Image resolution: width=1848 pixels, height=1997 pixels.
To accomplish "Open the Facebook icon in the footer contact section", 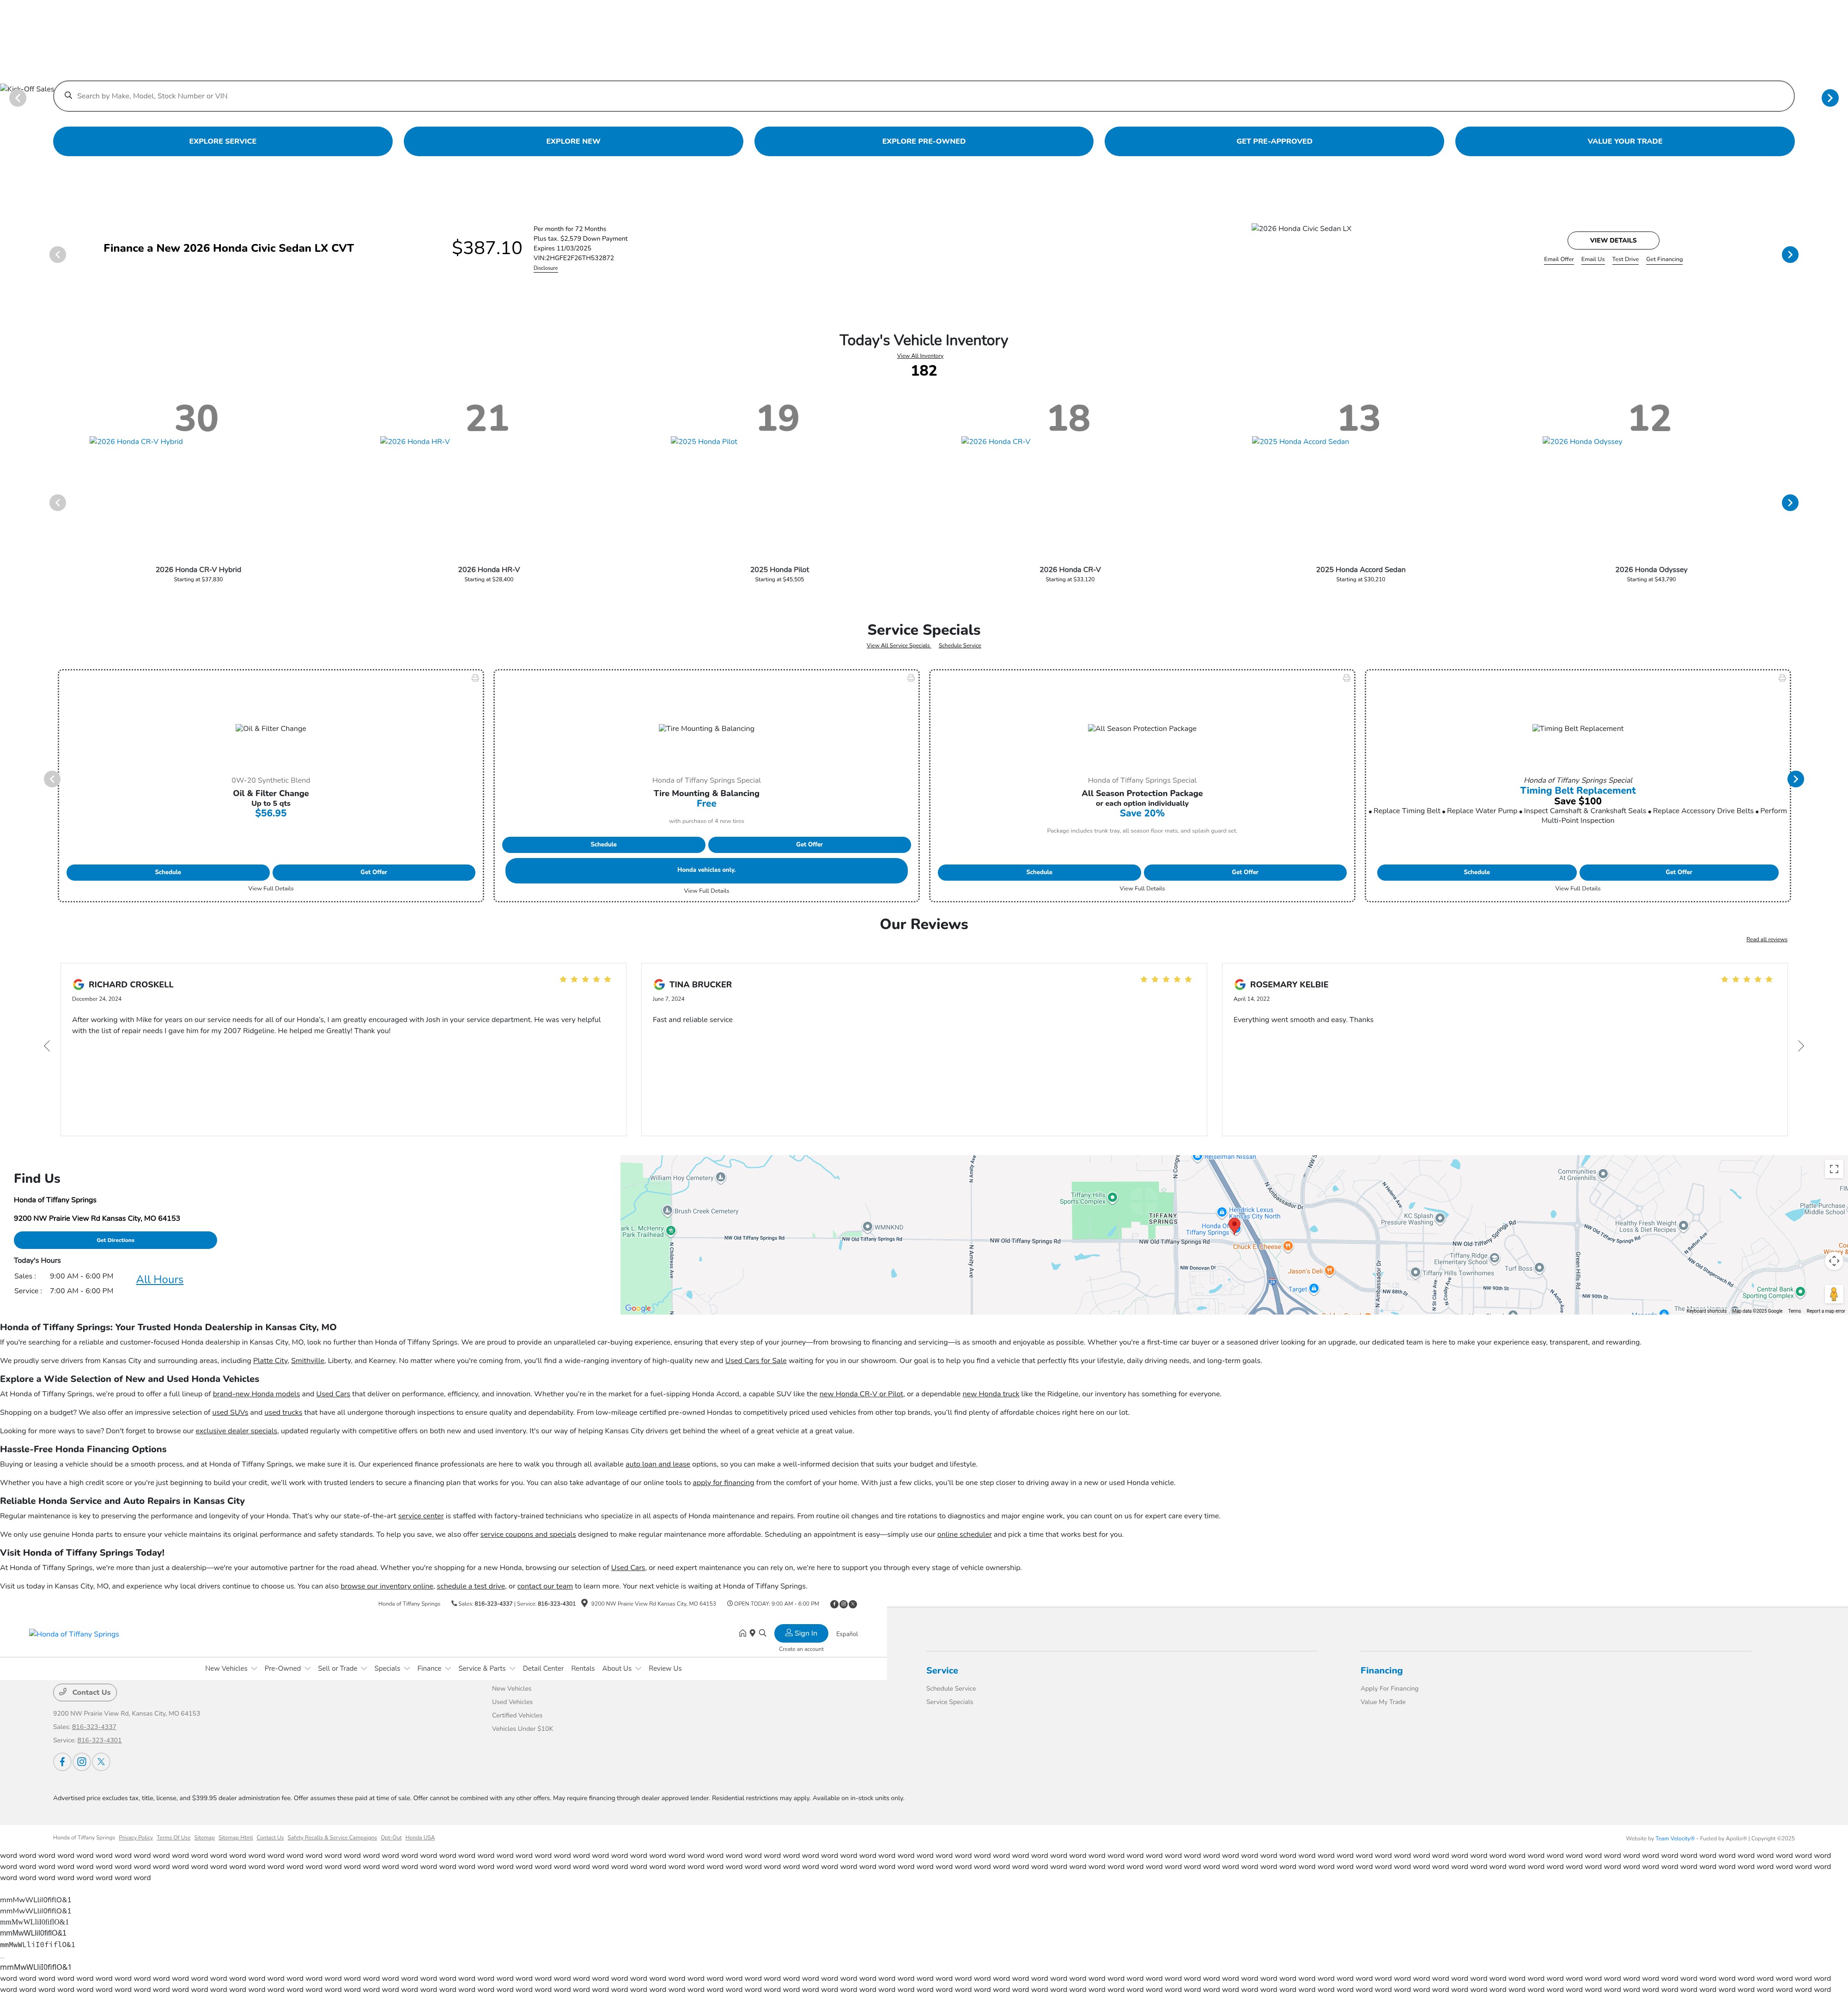I will pos(62,1762).
